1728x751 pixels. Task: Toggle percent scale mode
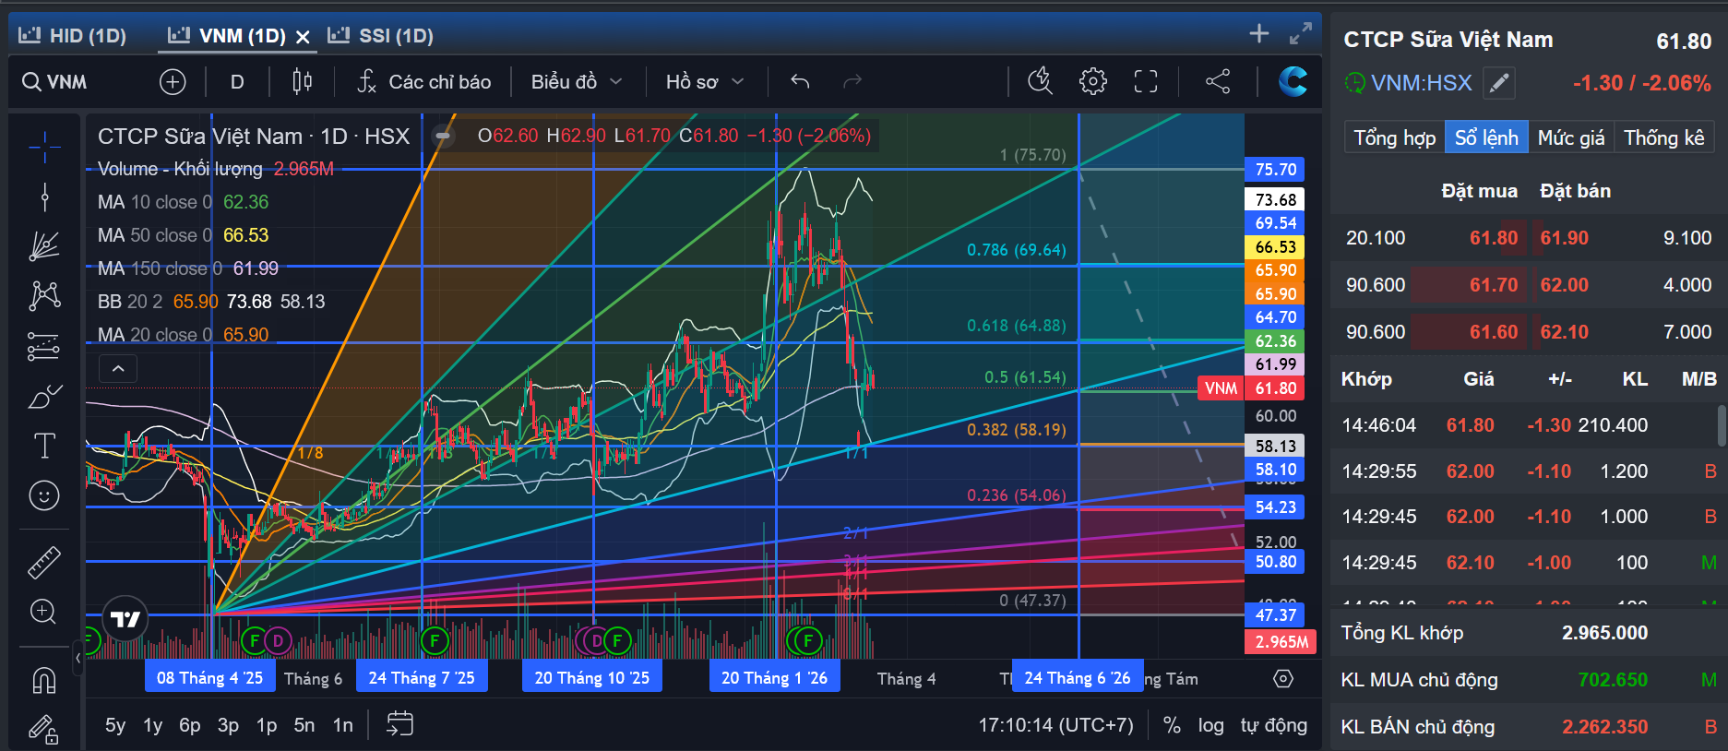(1172, 725)
